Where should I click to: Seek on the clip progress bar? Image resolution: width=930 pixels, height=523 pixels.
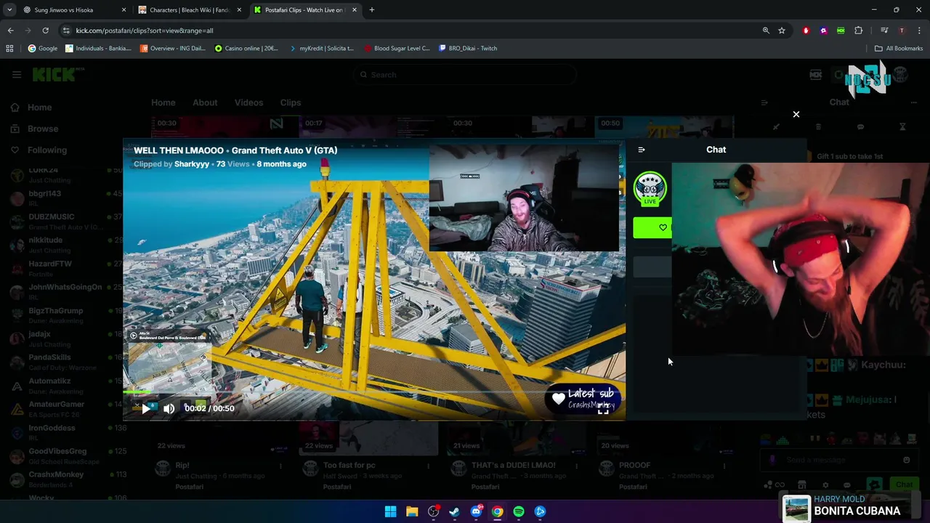374,392
